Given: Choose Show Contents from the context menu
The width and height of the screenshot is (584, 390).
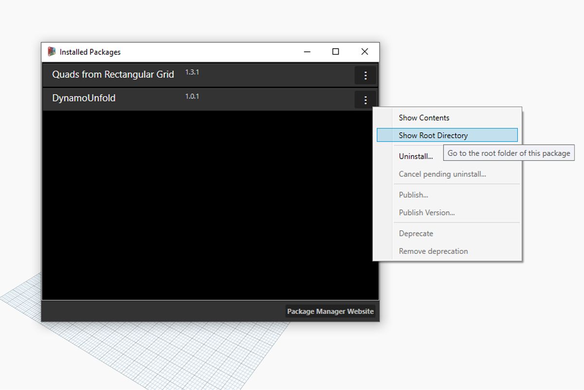Looking at the screenshot, I should tap(424, 118).
